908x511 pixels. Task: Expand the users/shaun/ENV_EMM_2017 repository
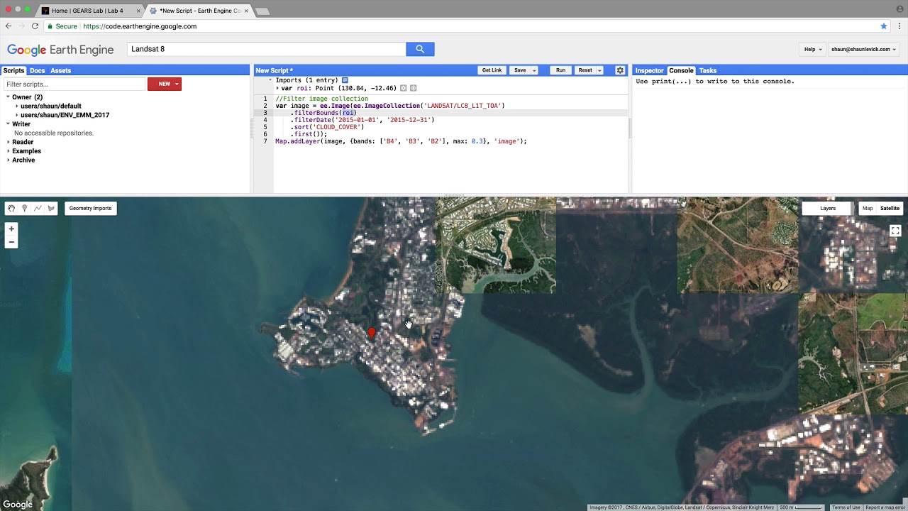pos(17,115)
